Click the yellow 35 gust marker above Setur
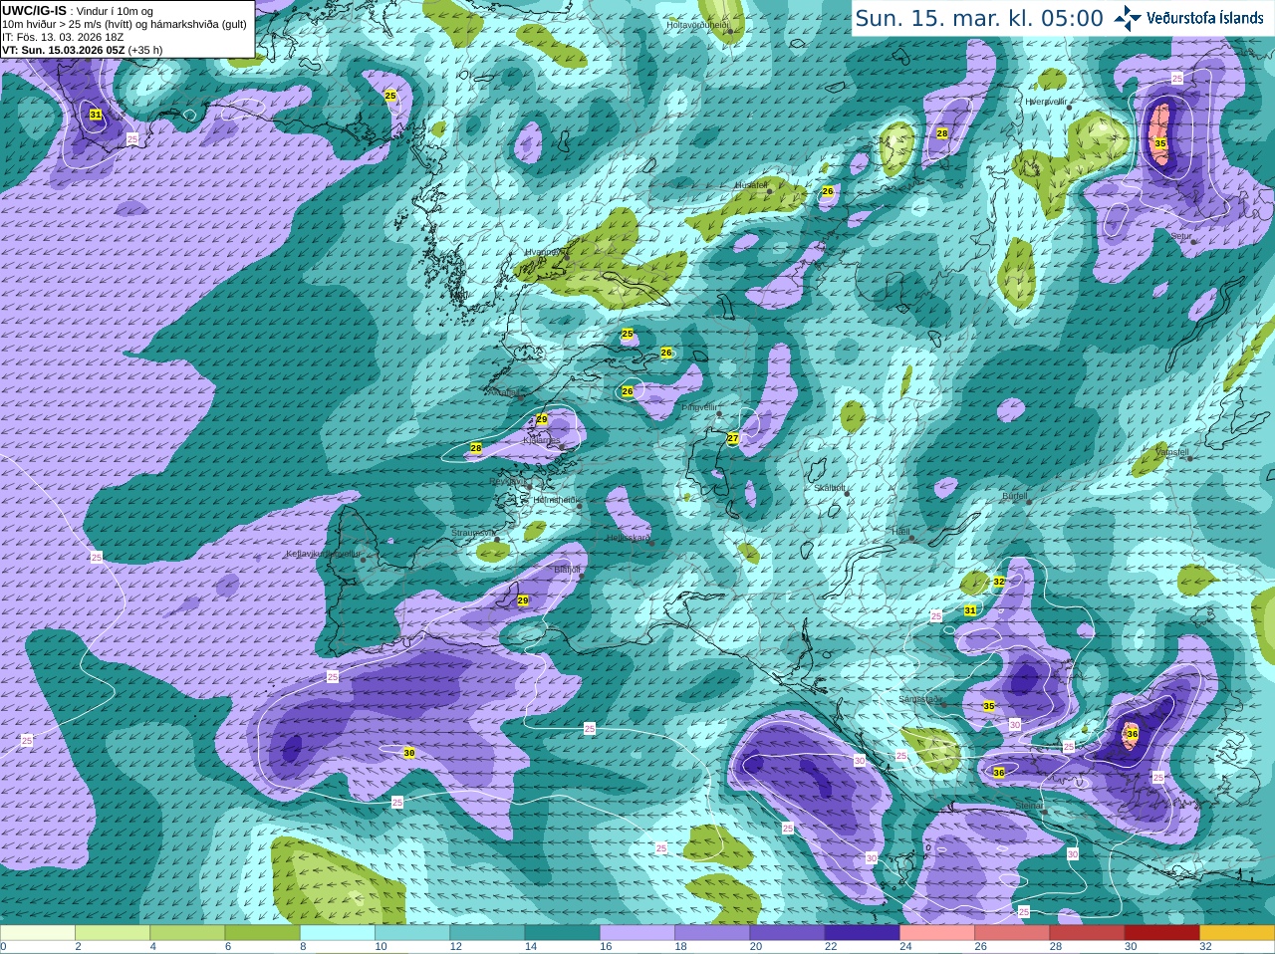 pos(1160,143)
